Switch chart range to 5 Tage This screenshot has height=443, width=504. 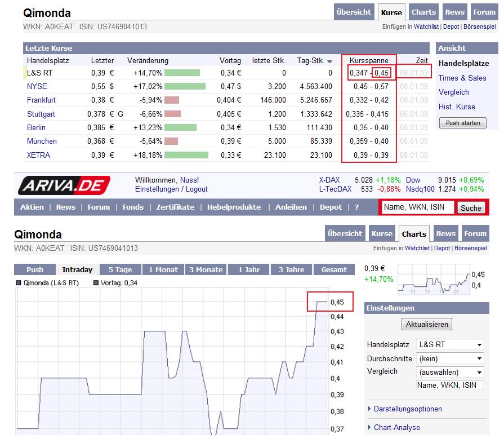click(x=120, y=269)
